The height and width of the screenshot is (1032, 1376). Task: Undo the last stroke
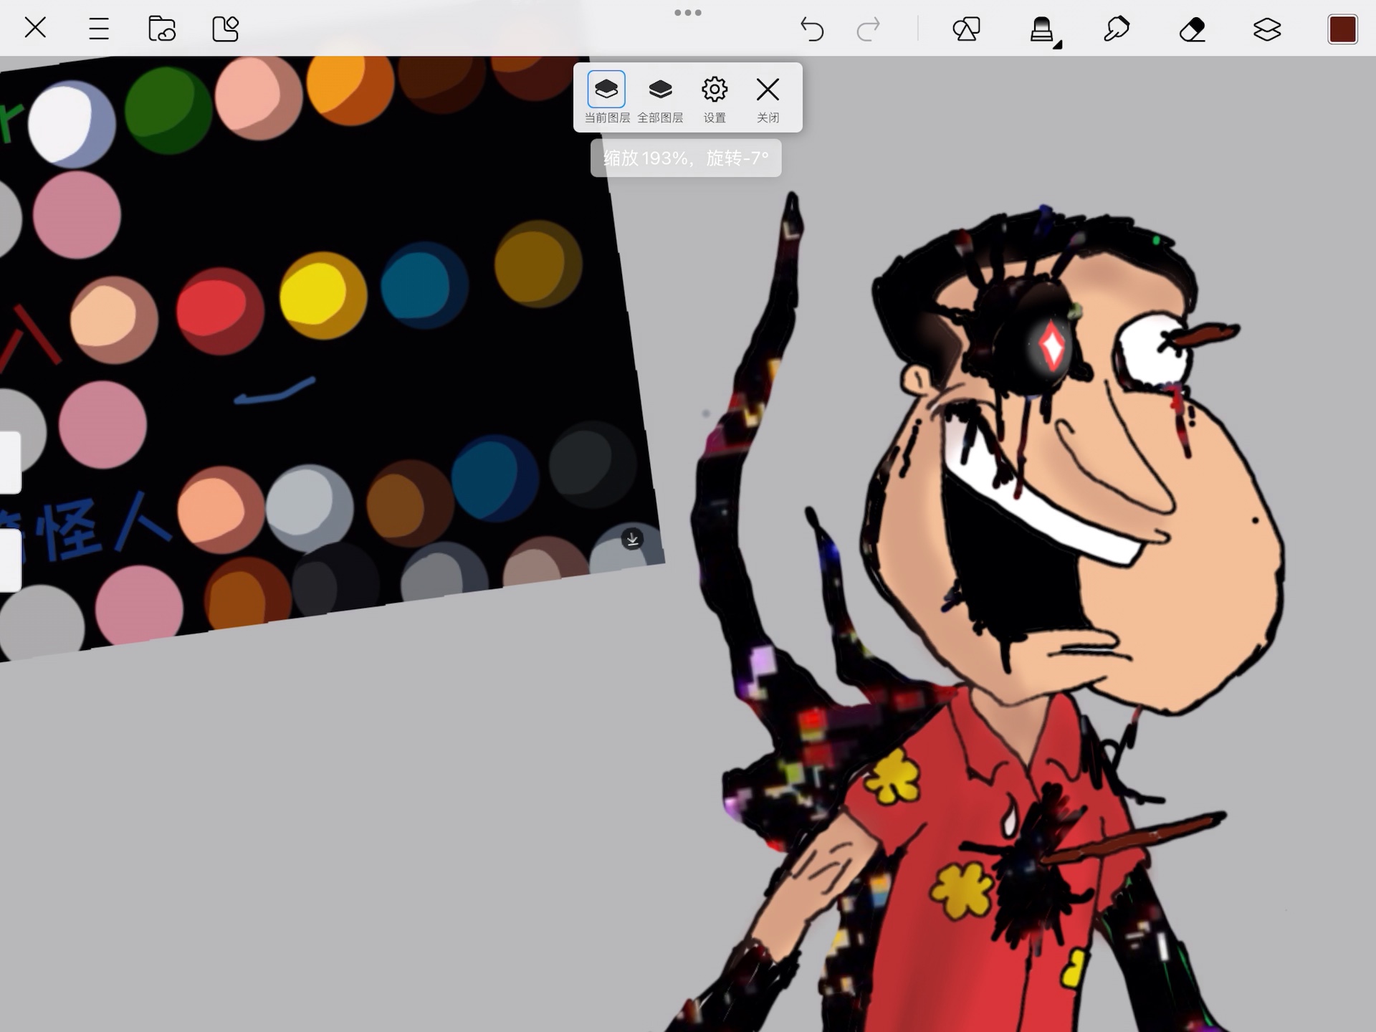811,29
